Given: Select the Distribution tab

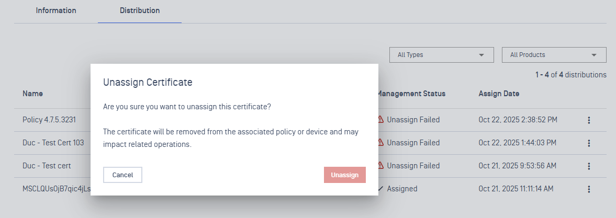Looking at the screenshot, I should click(140, 10).
